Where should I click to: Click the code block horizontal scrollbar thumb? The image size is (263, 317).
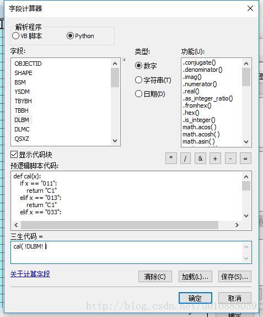tap(120, 225)
